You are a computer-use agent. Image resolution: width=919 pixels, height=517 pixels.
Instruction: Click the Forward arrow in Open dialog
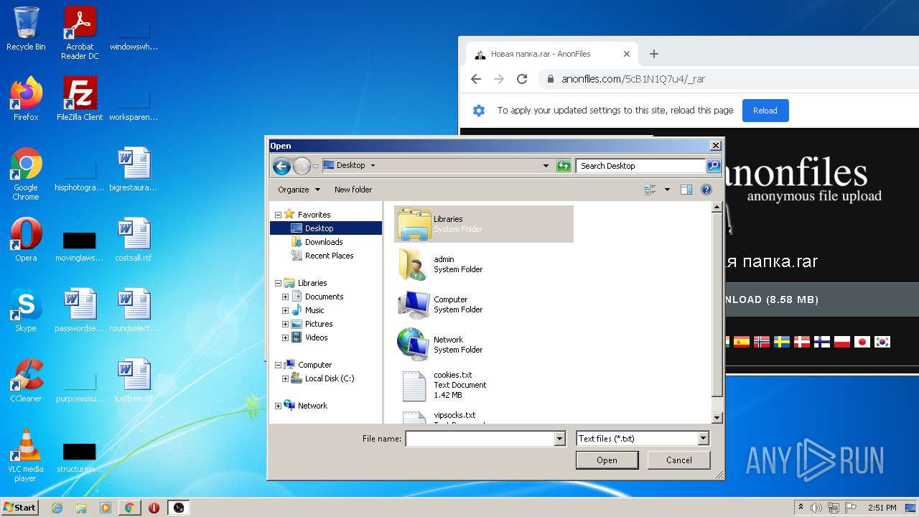(x=302, y=166)
